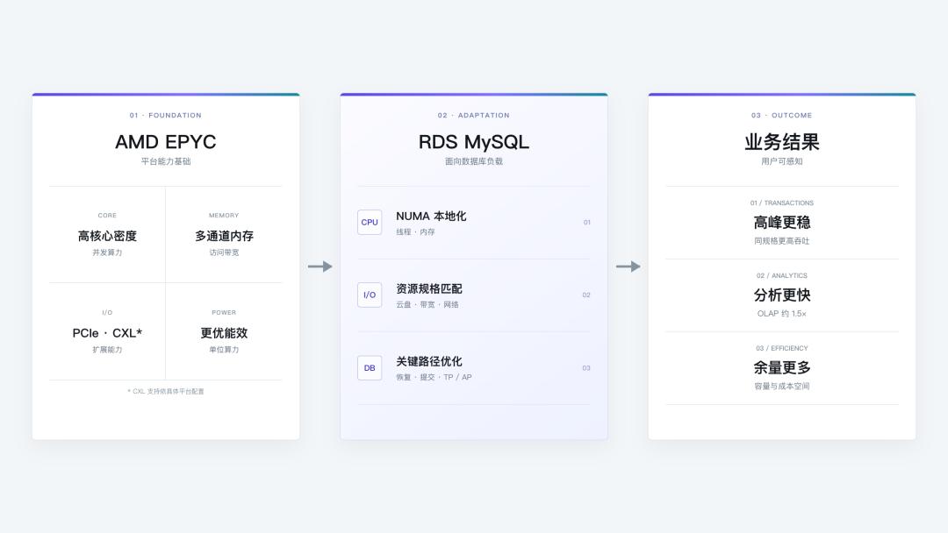The width and height of the screenshot is (948, 533).
Task: Select the 关键路径优化 row title
Action: pyautogui.click(x=429, y=361)
